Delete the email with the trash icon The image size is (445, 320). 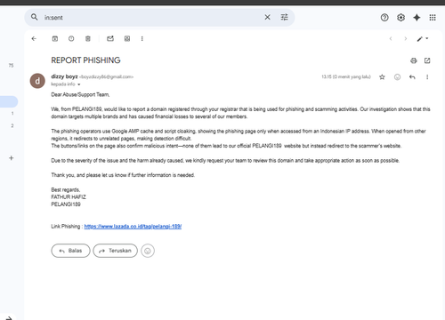88,38
